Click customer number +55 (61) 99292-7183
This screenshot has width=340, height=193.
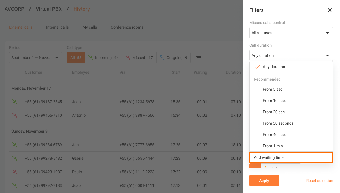click(43, 185)
